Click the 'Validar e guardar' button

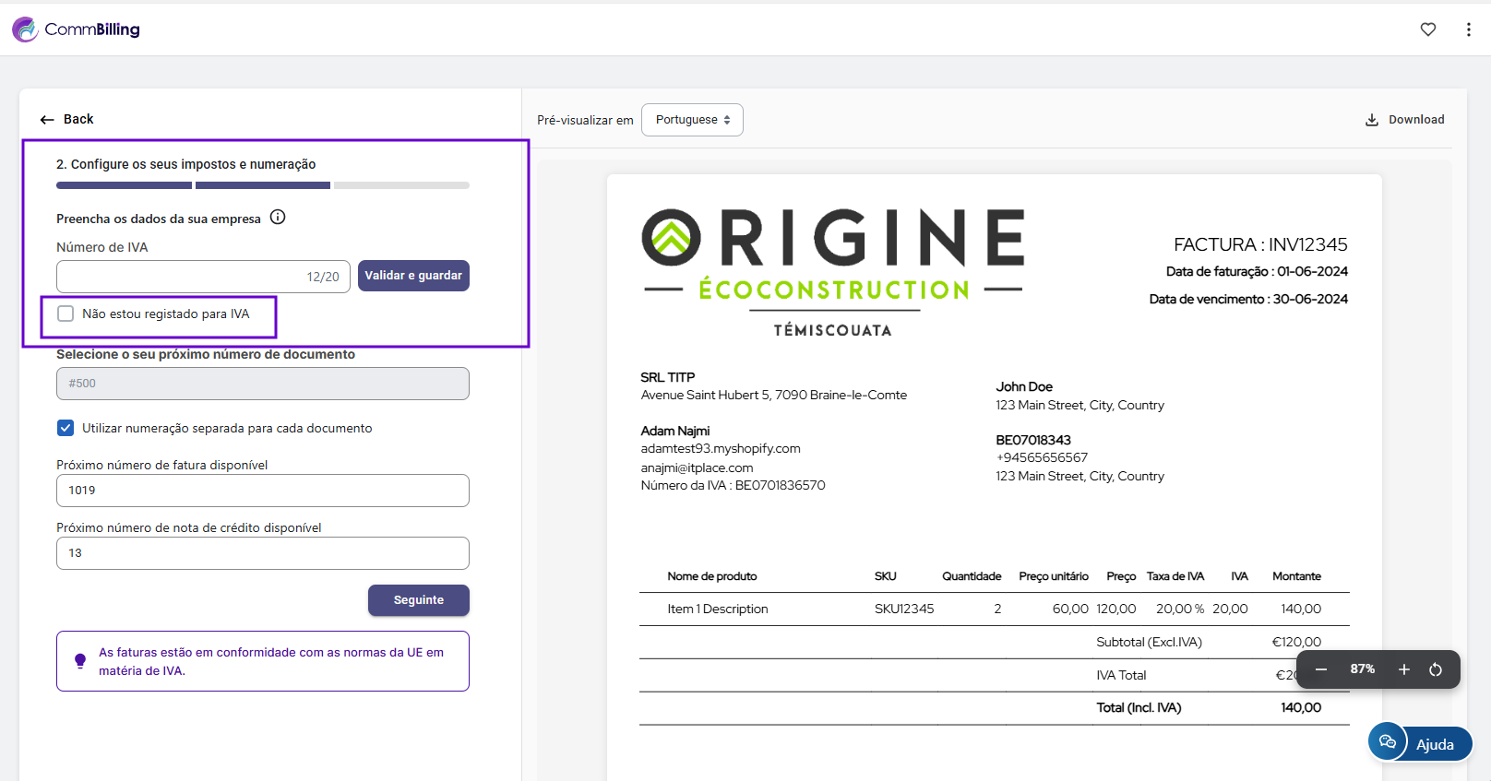pos(413,276)
